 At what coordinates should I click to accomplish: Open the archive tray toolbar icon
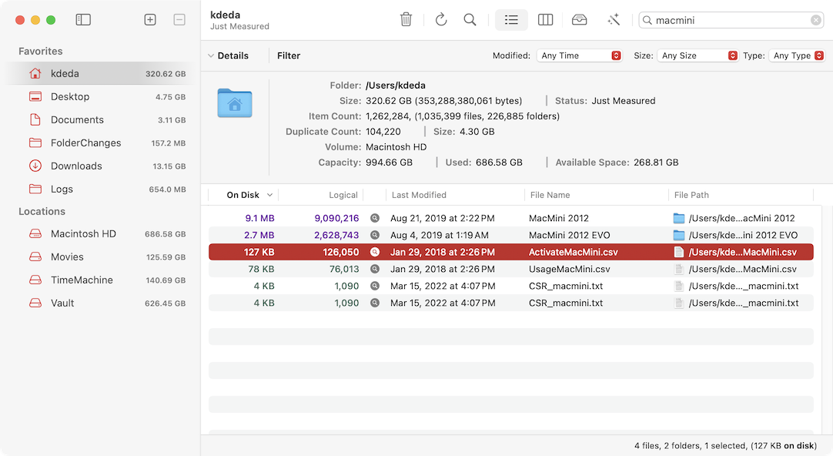pos(579,19)
